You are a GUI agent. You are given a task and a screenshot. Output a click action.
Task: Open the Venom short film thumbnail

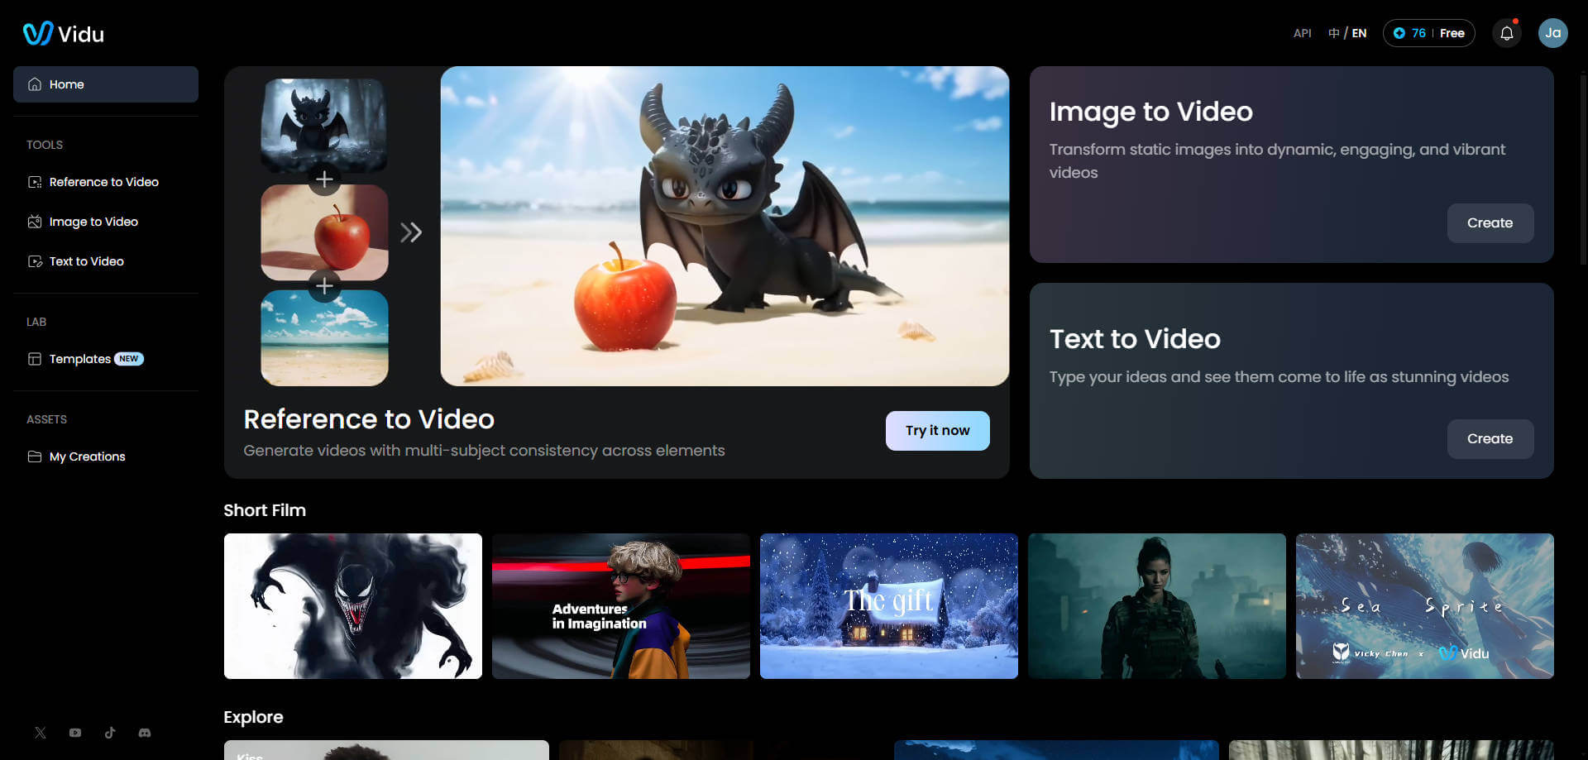click(353, 606)
